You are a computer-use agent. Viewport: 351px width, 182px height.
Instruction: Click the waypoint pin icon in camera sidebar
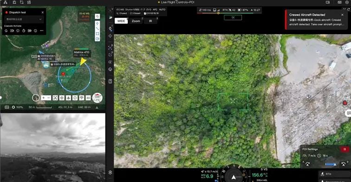pyautogui.click(x=110, y=28)
